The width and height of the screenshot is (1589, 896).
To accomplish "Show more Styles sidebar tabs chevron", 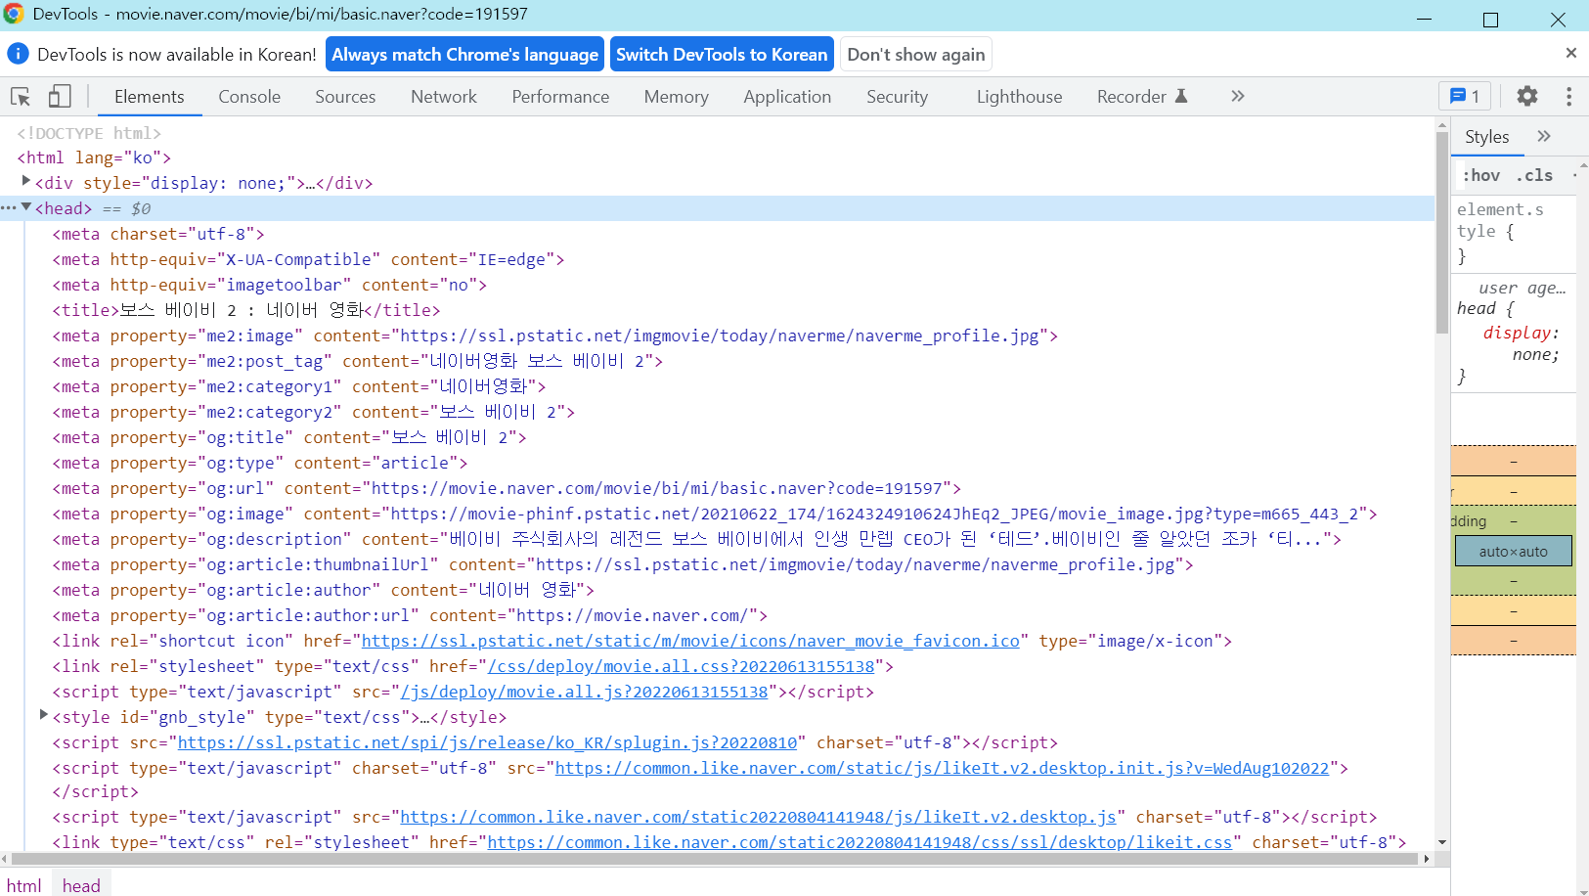I will click(1544, 136).
